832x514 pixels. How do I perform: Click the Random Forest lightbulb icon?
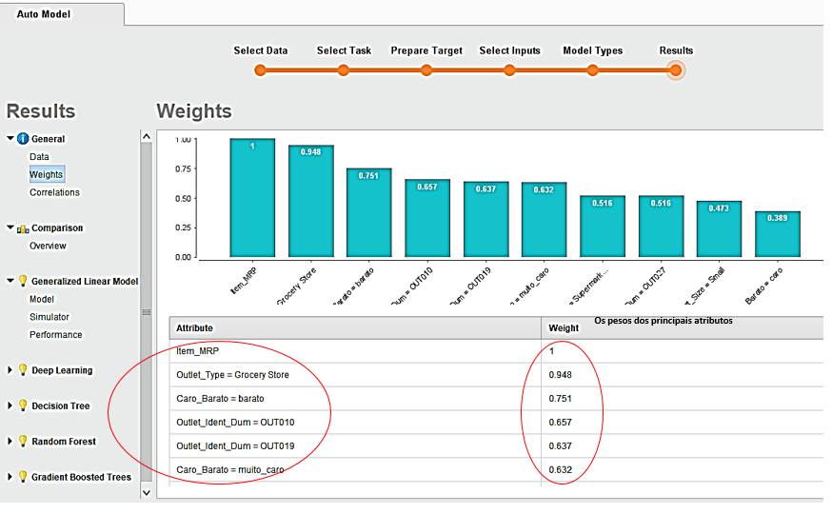(23, 441)
